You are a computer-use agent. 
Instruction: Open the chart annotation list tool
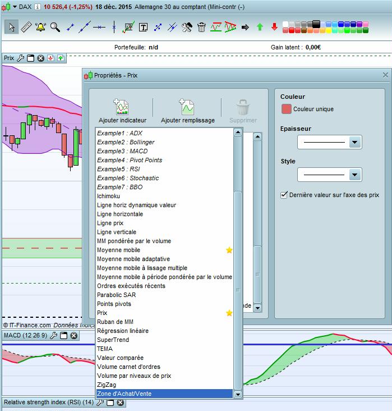[128, 27]
